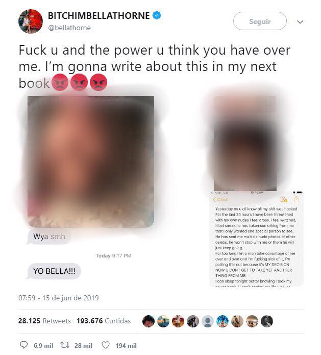Click the blue anime-style liker avatar
The height and width of the screenshot is (355, 321).
tap(223, 321)
